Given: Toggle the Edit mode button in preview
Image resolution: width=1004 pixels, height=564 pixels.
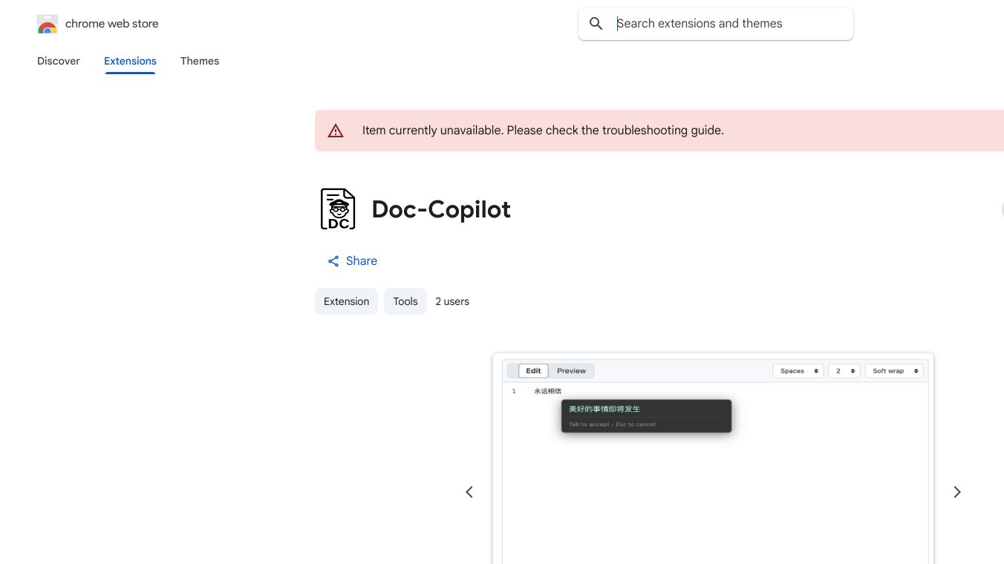Looking at the screenshot, I should [x=533, y=371].
